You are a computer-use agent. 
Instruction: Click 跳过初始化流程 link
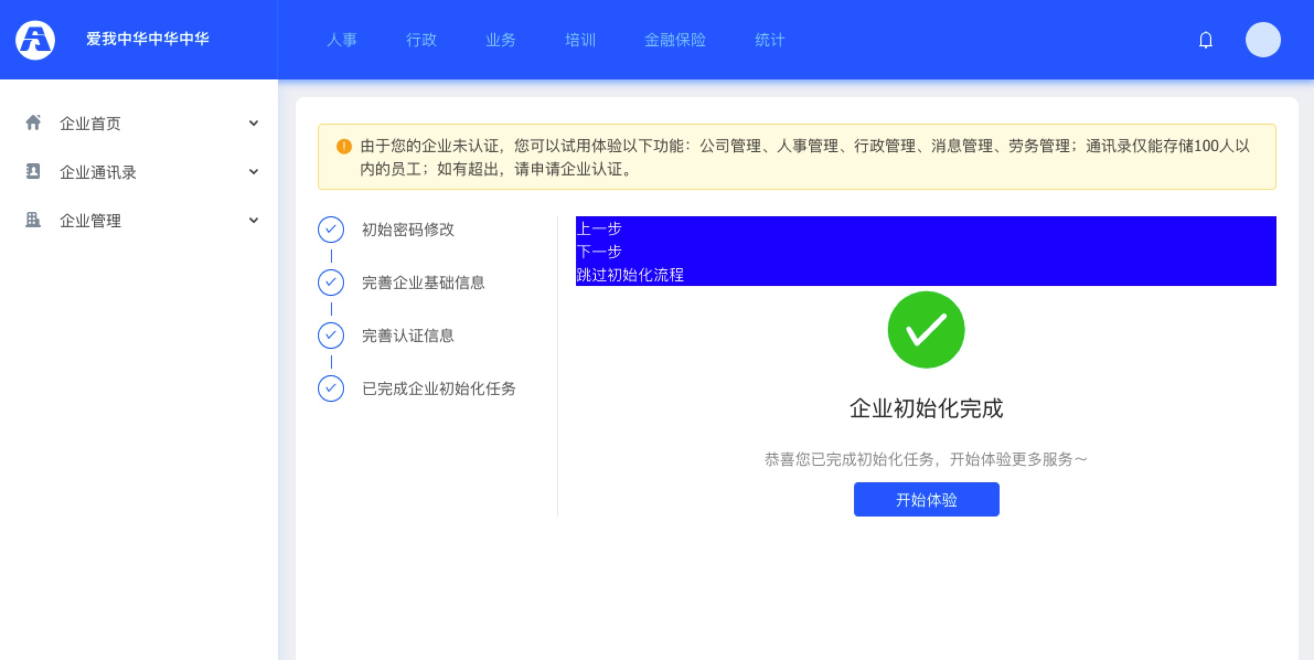630,275
